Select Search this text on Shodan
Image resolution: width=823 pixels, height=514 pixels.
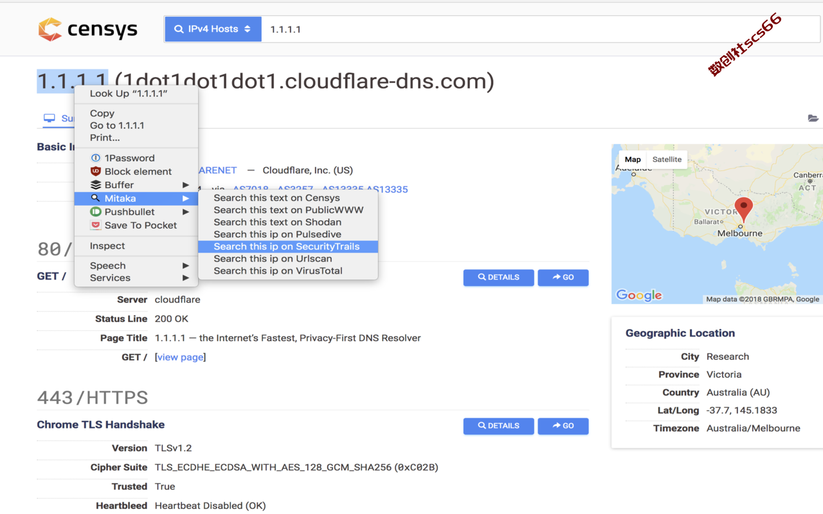288,222
